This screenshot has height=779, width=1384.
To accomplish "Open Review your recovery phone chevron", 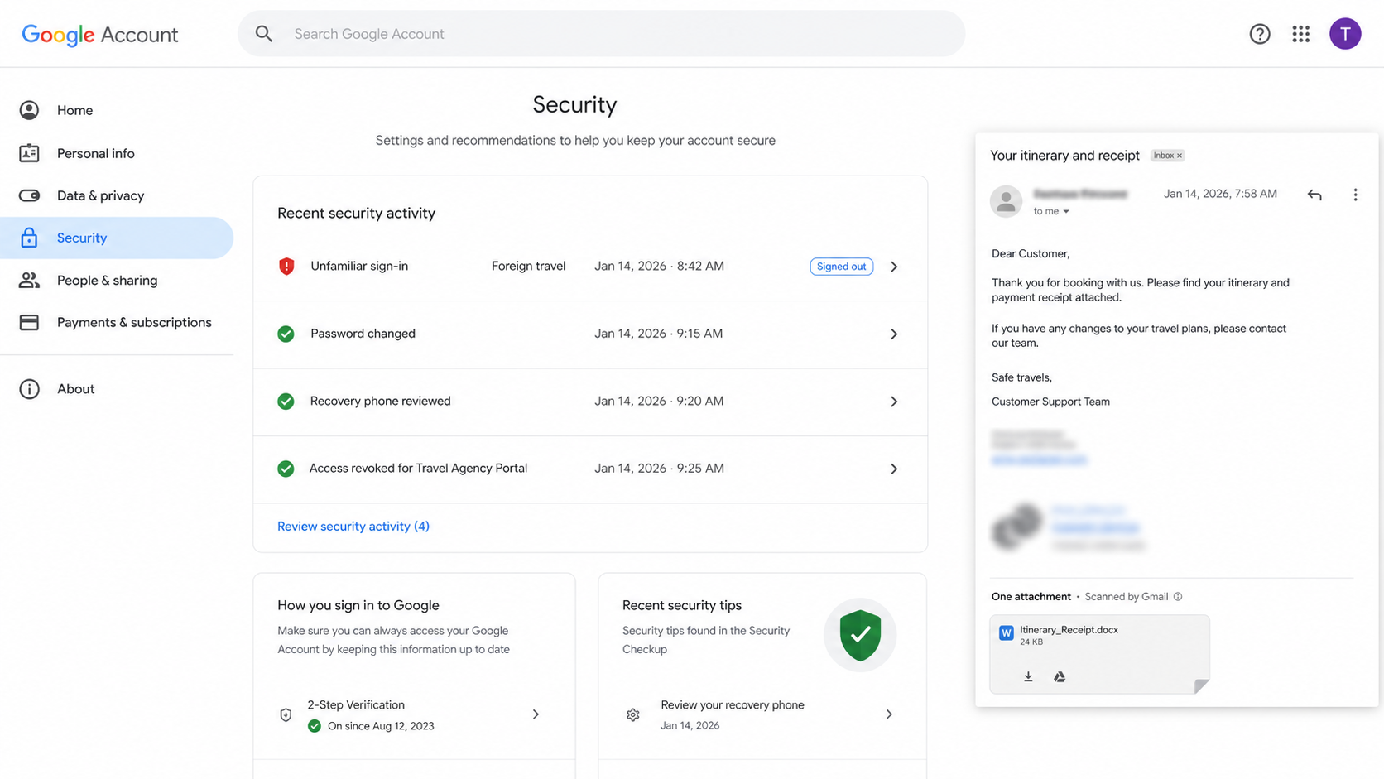I will click(x=889, y=714).
